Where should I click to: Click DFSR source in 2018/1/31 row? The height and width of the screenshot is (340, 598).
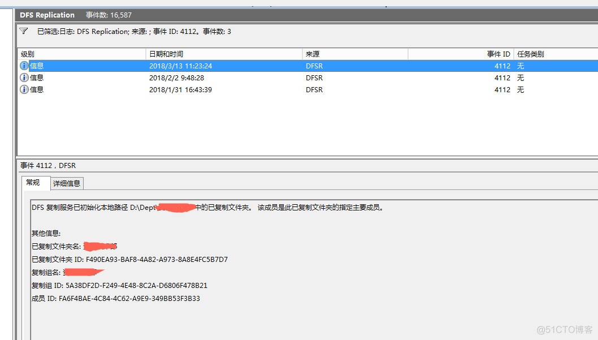pos(314,90)
